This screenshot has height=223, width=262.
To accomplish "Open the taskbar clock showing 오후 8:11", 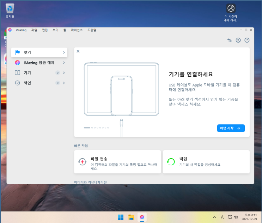I will (249, 217).
